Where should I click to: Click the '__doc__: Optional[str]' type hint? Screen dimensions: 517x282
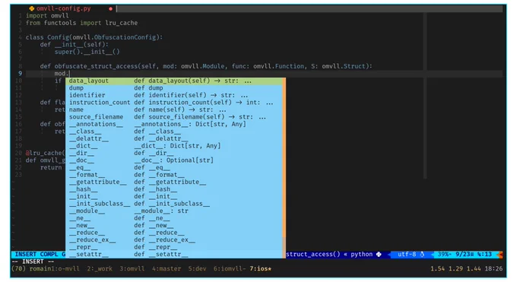point(174,160)
